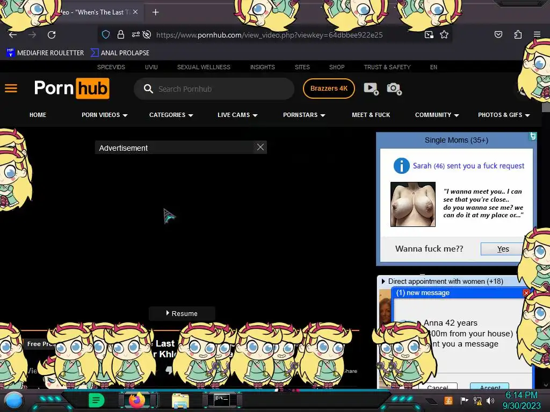Screen dimensions: 550x412
Task: Close the Advertisement overlay
Action: [x=260, y=147]
